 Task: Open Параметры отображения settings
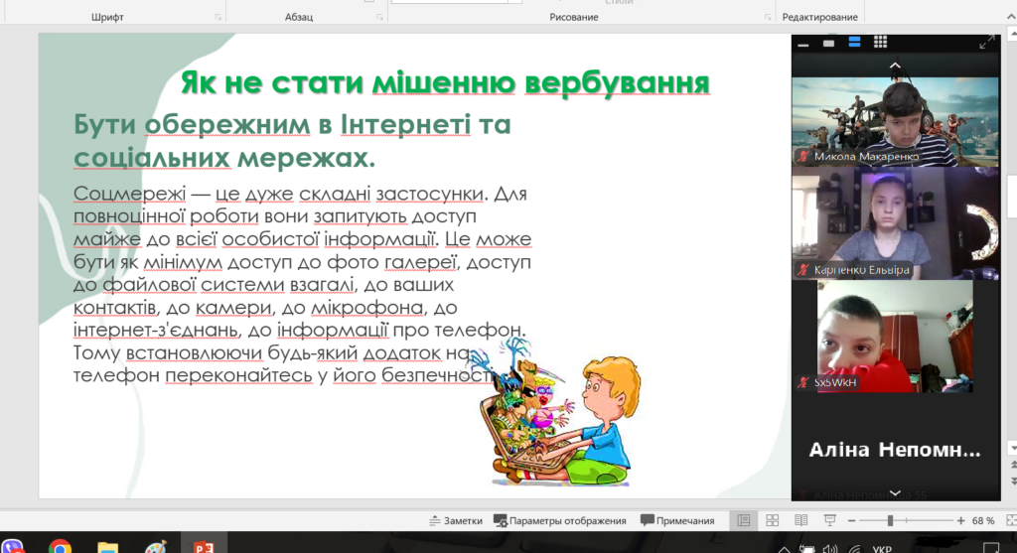click(560, 520)
